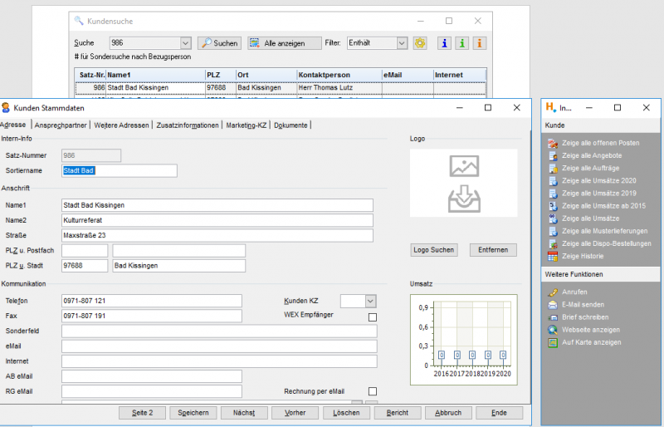
Task: Click the E-Mail senden envelope icon
Action: (x=553, y=305)
